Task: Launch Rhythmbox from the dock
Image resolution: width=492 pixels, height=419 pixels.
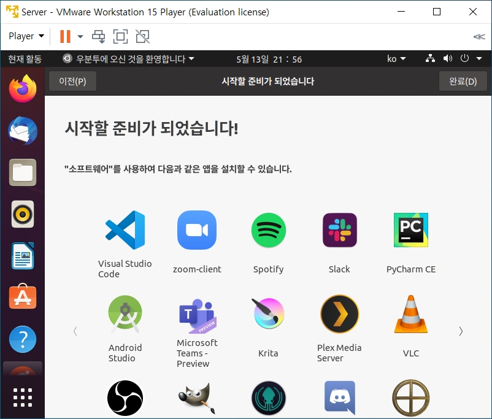Action: (23, 214)
